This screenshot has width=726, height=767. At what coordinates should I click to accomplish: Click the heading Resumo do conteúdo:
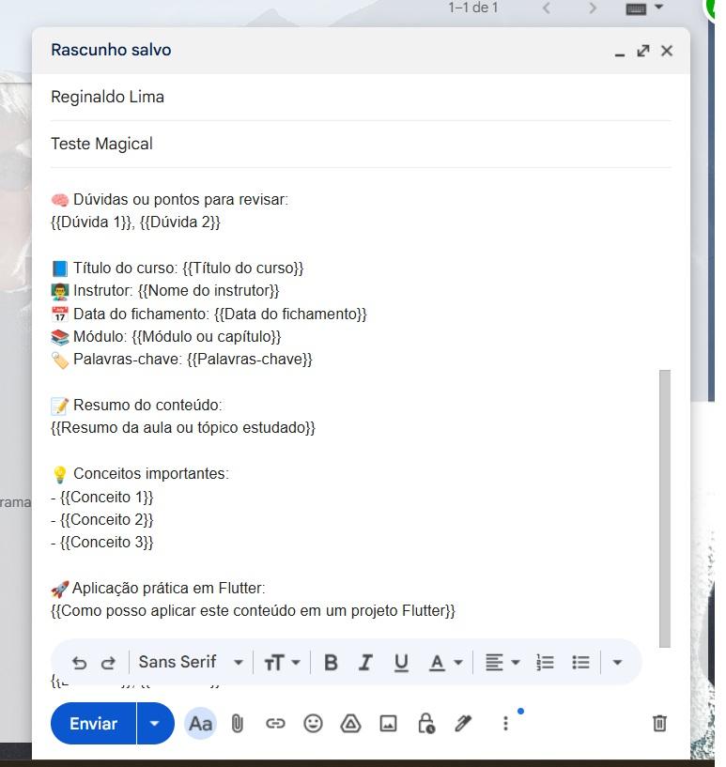147,405
